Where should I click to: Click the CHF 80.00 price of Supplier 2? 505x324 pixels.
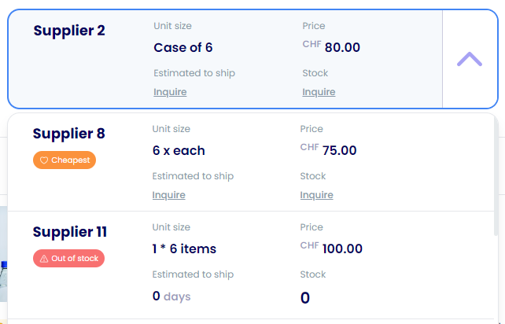pos(331,47)
